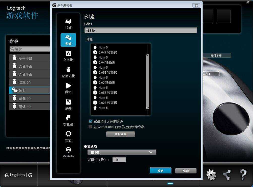Open the 功能 function category

coord(68,136)
